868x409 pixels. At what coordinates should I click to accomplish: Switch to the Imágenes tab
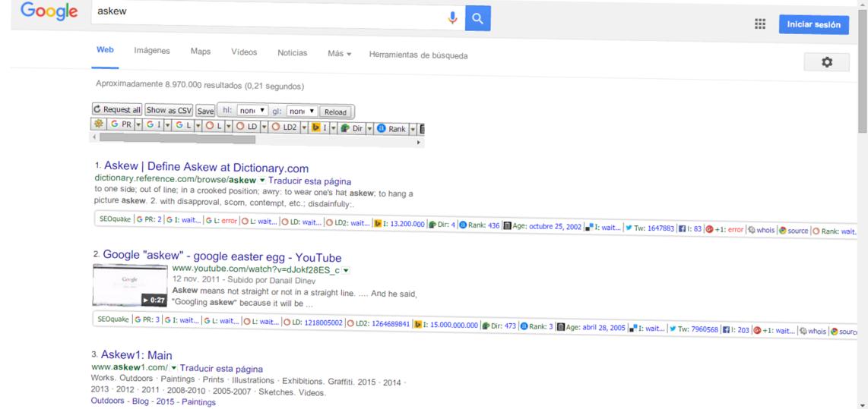tap(152, 51)
